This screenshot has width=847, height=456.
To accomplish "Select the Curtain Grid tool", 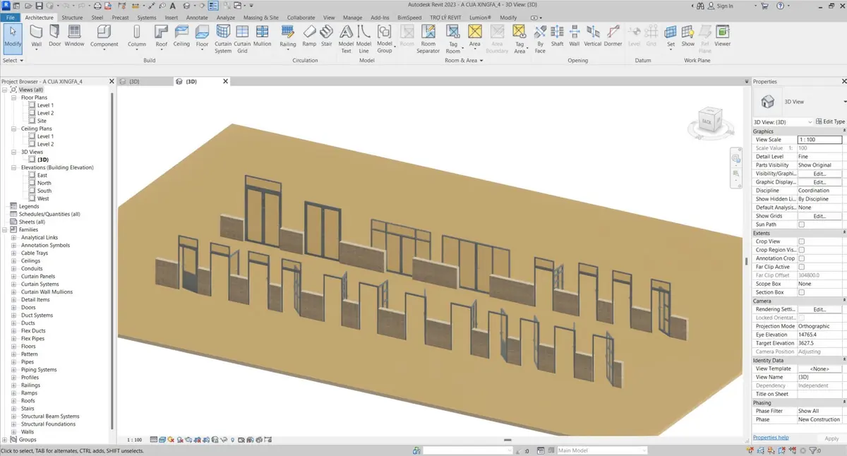I will (242, 40).
